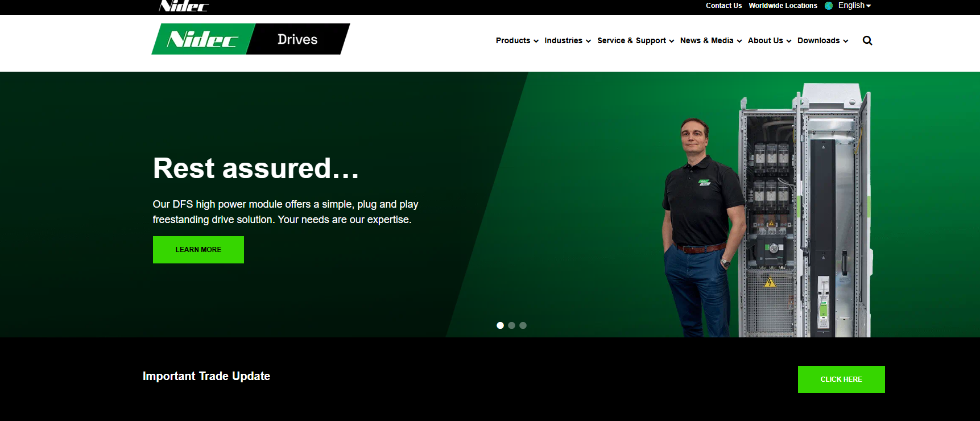Select the first carousel slide dot
This screenshot has width=980, height=421.
[500, 325]
